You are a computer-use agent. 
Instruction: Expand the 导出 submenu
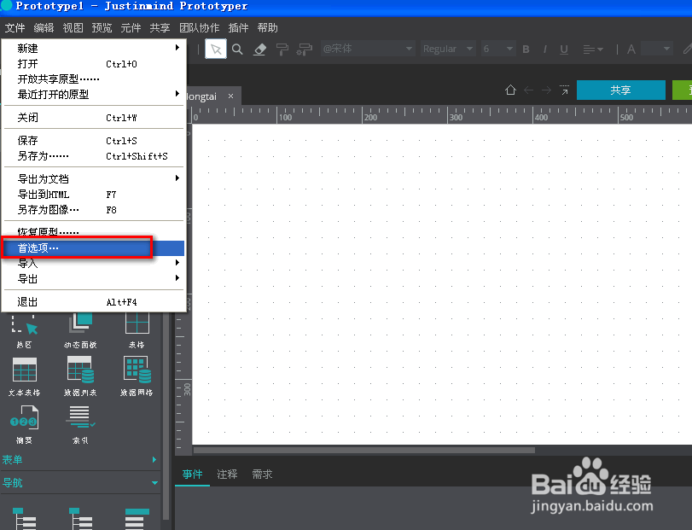coord(93,279)
